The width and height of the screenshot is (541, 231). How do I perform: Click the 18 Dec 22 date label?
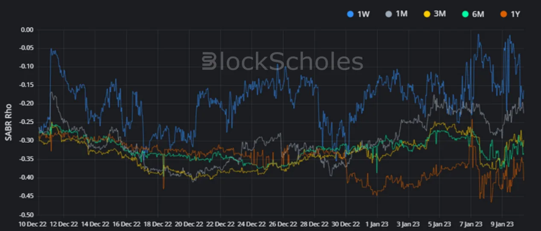pyautogui.click(x=157, y=224)
